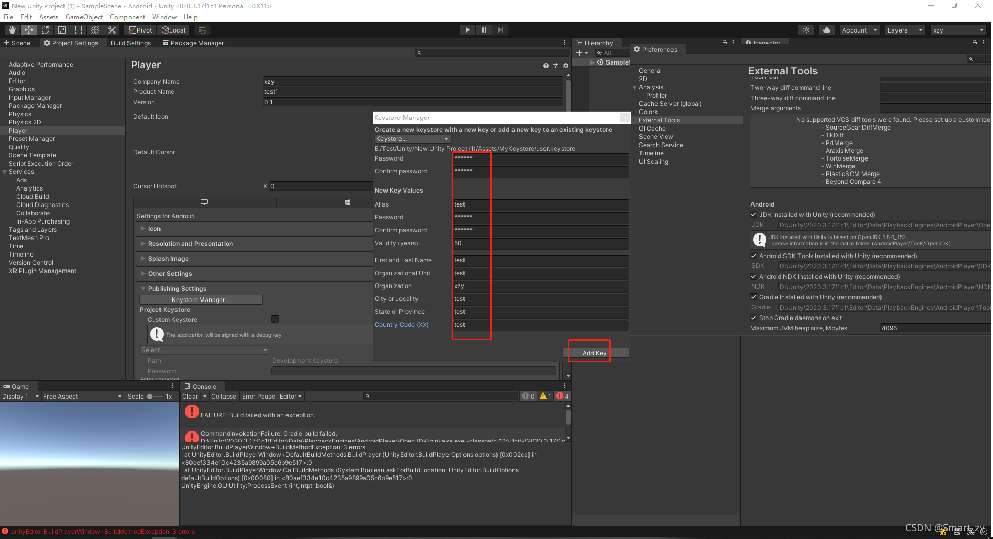Open the Free Aspect dropdown
993x539 pixels.
pyautogui.click(x=82, y=396)
